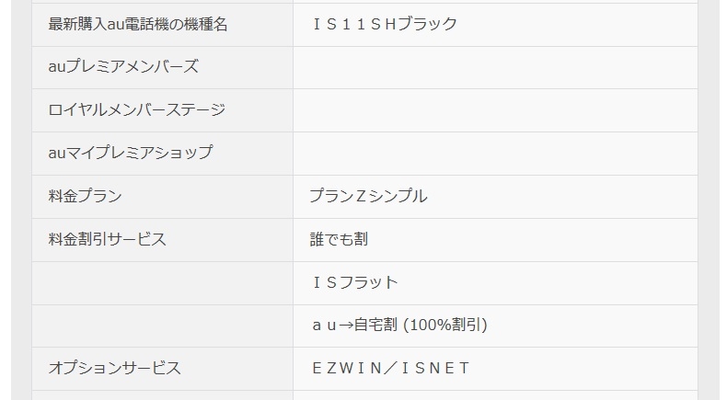Image resolution: width=727 pixels, height=400 pixels.
Task: Select the ＩＳ１１ＳＨブラック model value
Action: pos(384,24)
